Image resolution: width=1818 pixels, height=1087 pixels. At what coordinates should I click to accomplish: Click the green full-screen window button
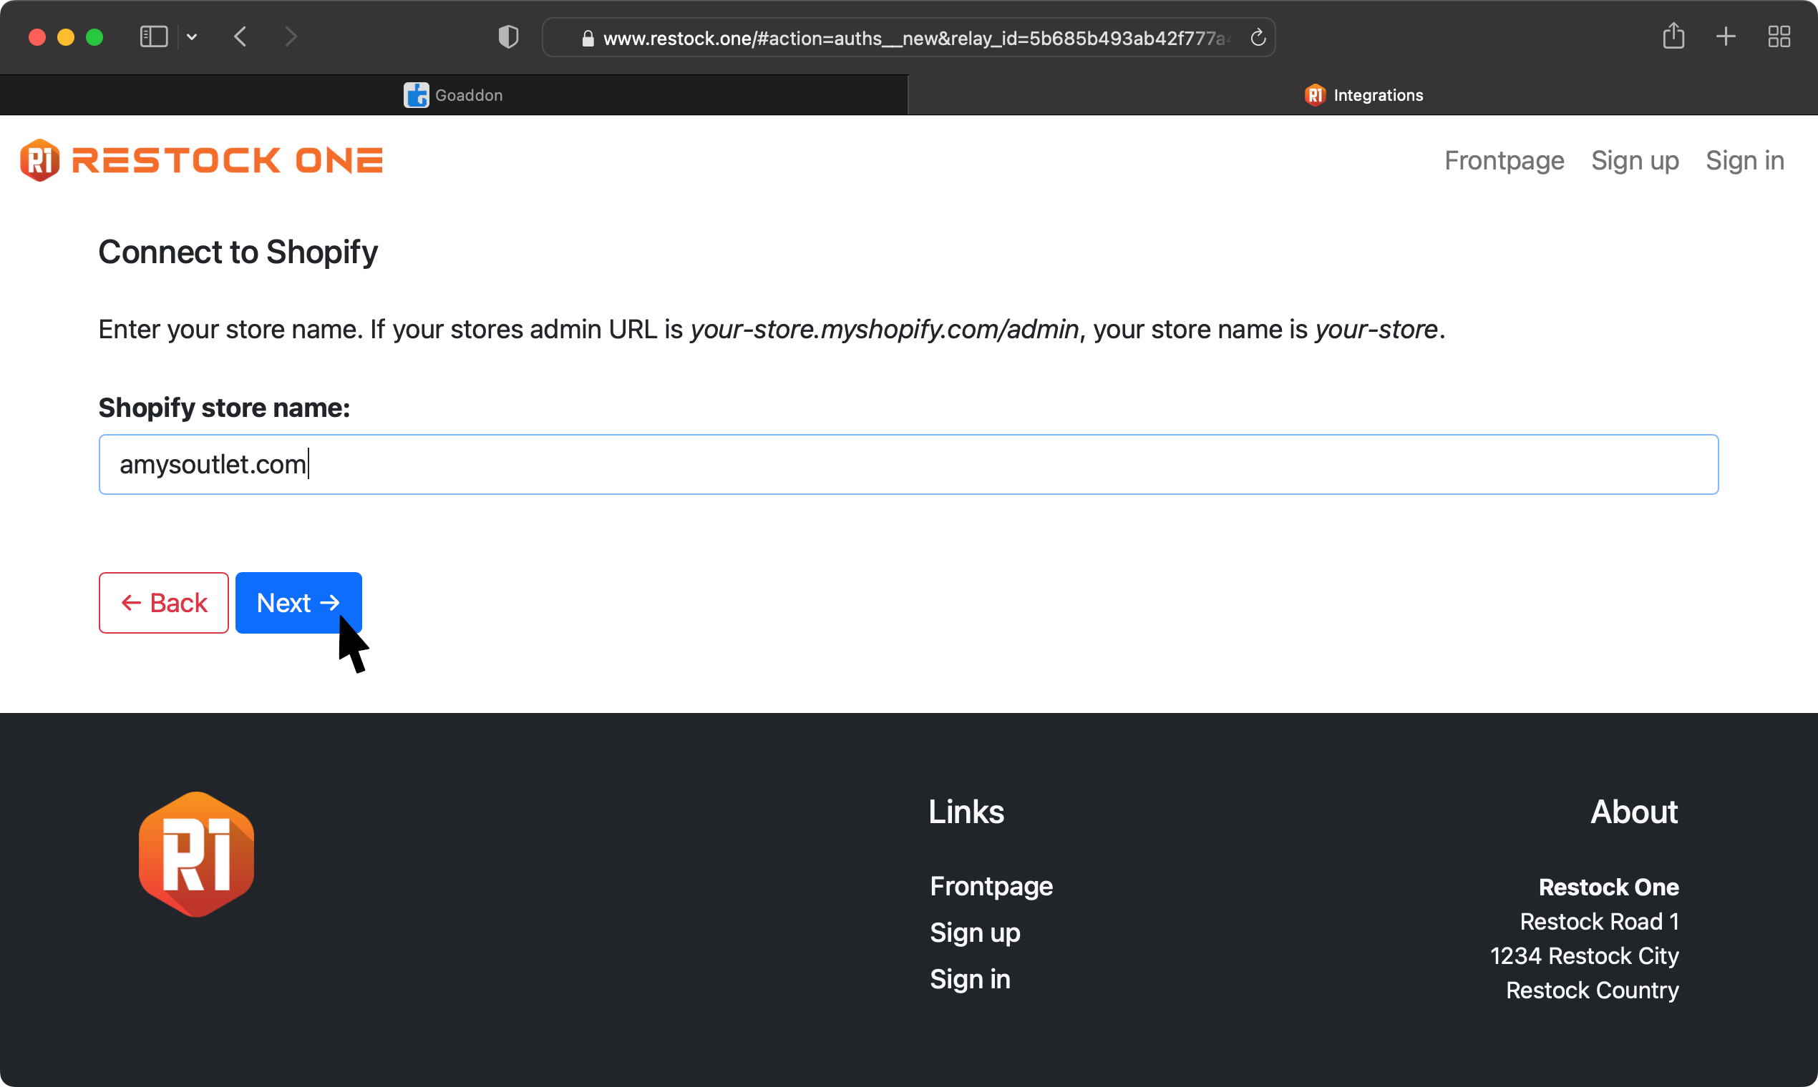pyautogui.click(x=94, y=36)
